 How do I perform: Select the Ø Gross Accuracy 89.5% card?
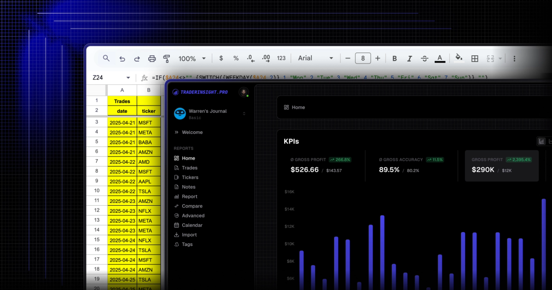pyautogui.click(x=412, y=165)
